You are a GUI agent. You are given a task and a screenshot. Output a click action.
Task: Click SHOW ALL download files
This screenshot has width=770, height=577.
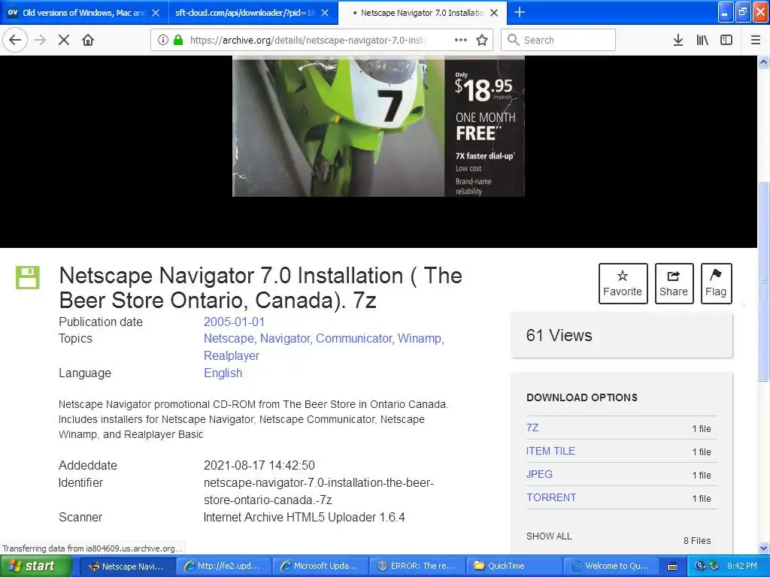click(549, 536)
